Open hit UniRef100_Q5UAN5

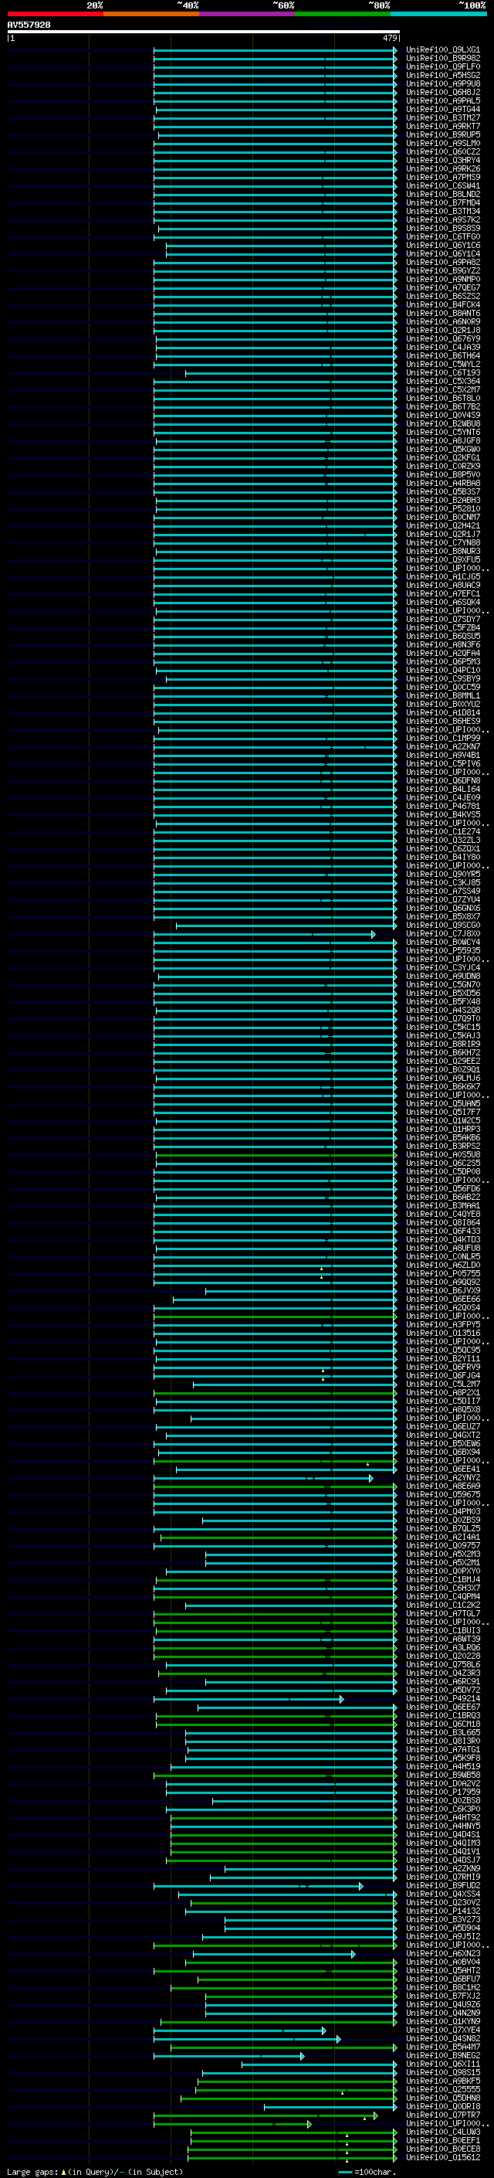coord(443,1103)
